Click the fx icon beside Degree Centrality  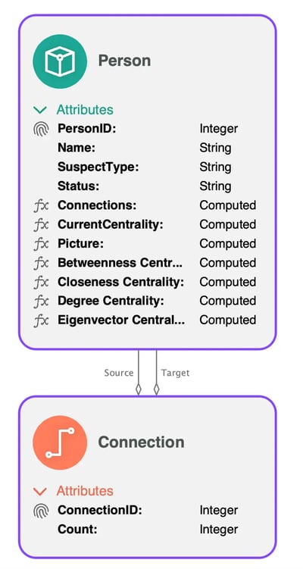[x=41, y=302]
